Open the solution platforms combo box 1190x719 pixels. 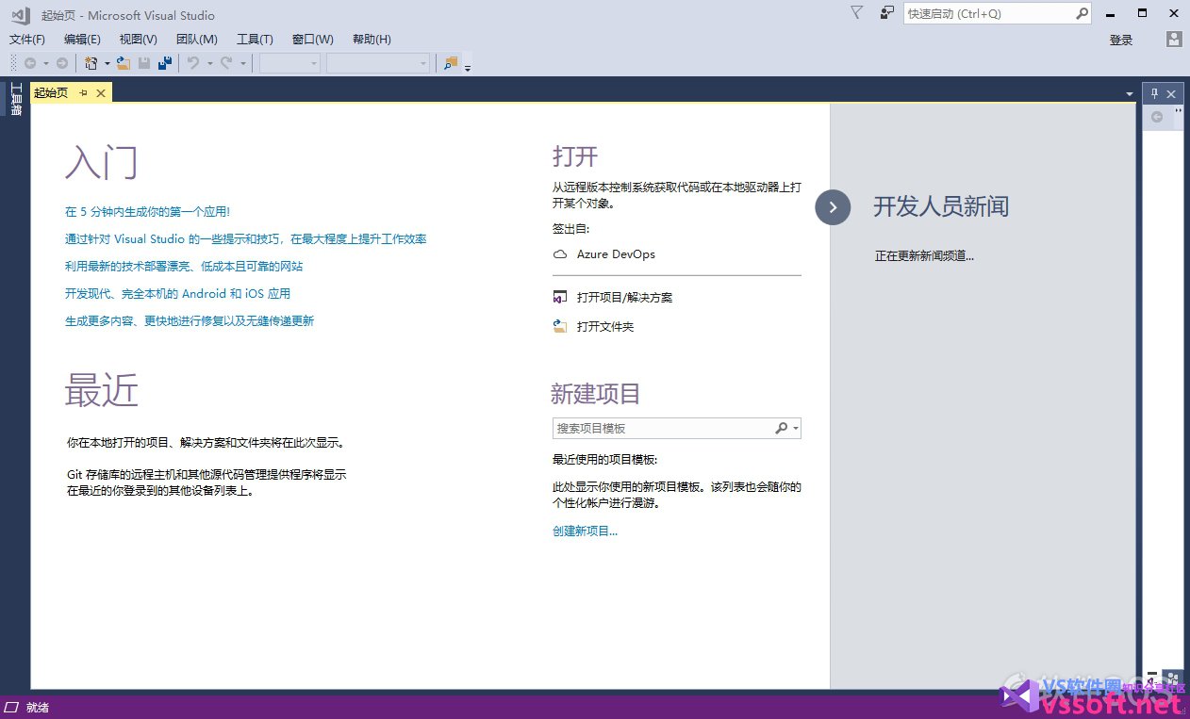click(x=378, y=63)
